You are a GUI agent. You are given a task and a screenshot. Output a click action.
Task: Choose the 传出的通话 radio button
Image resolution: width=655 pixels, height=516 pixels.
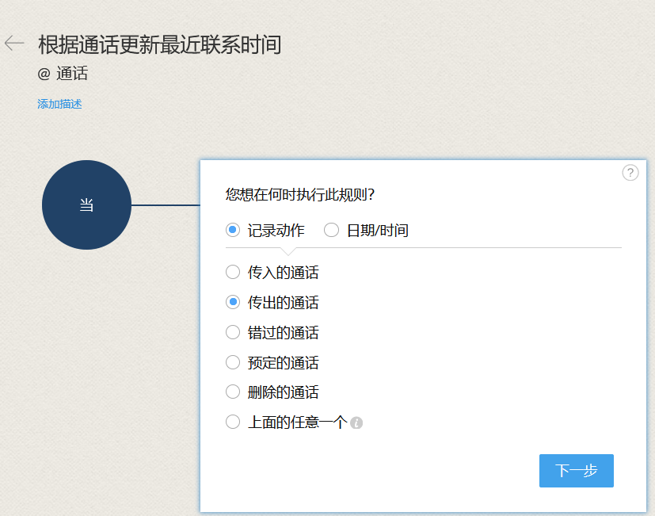233,303
